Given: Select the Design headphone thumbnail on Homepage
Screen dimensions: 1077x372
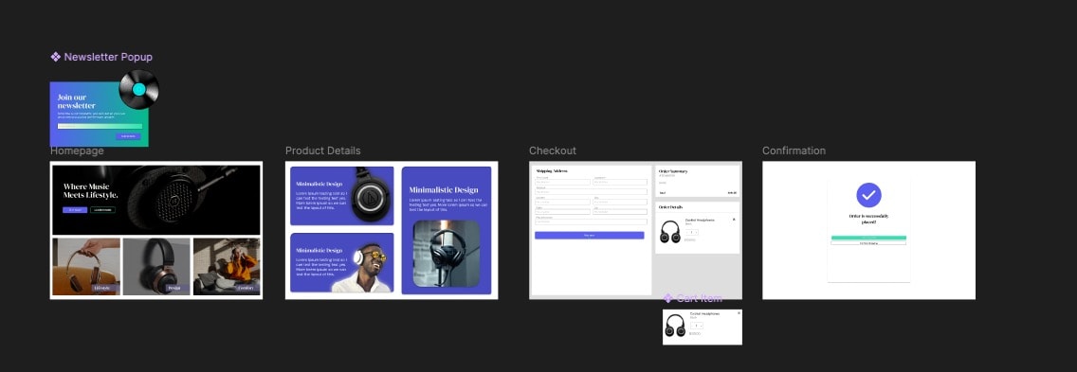Looking at the screenshot, I should (x=156, y=266).
